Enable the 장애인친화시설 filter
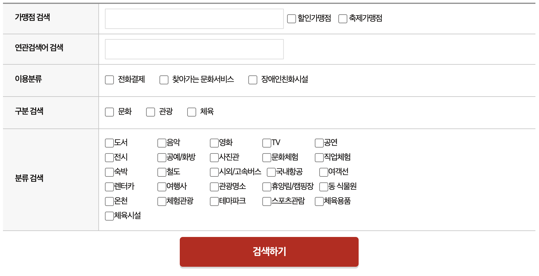The width and height of the screenshot is (539, 276). click(x=253, y=80)
